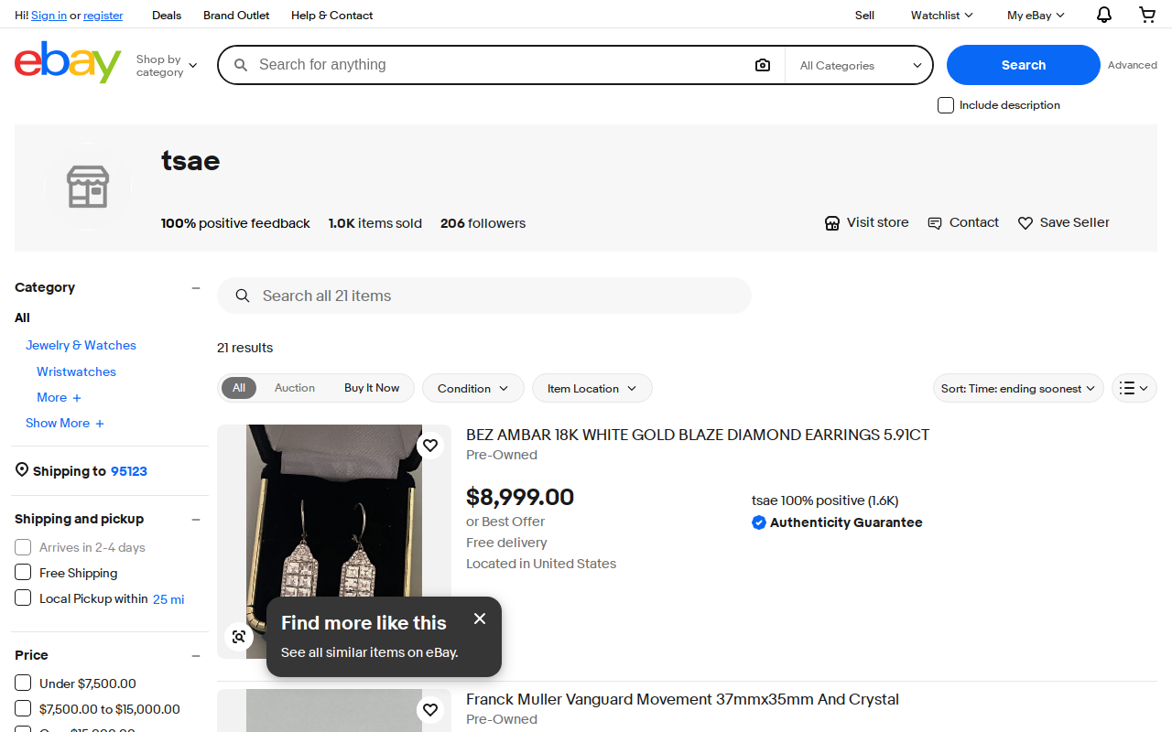Open the Condition filter dropdown
1172x732 pixels.
pyautogui.click(x=472, y=388)
